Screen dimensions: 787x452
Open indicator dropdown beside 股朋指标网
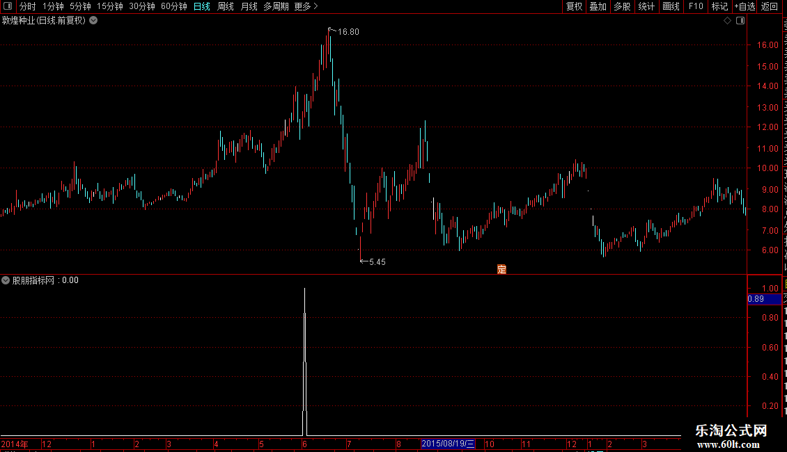6,280
